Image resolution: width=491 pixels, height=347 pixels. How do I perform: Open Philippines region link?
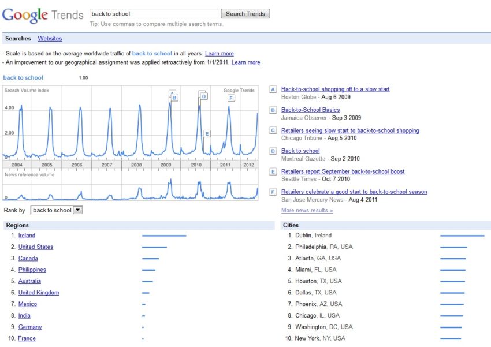(32, 270)
